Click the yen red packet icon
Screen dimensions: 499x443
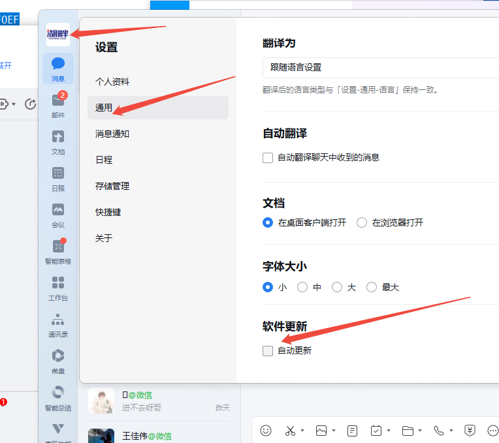pos(470,431)
